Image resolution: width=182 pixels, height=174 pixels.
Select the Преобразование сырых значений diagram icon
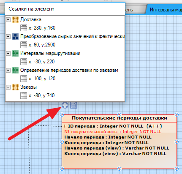point(15,36)
